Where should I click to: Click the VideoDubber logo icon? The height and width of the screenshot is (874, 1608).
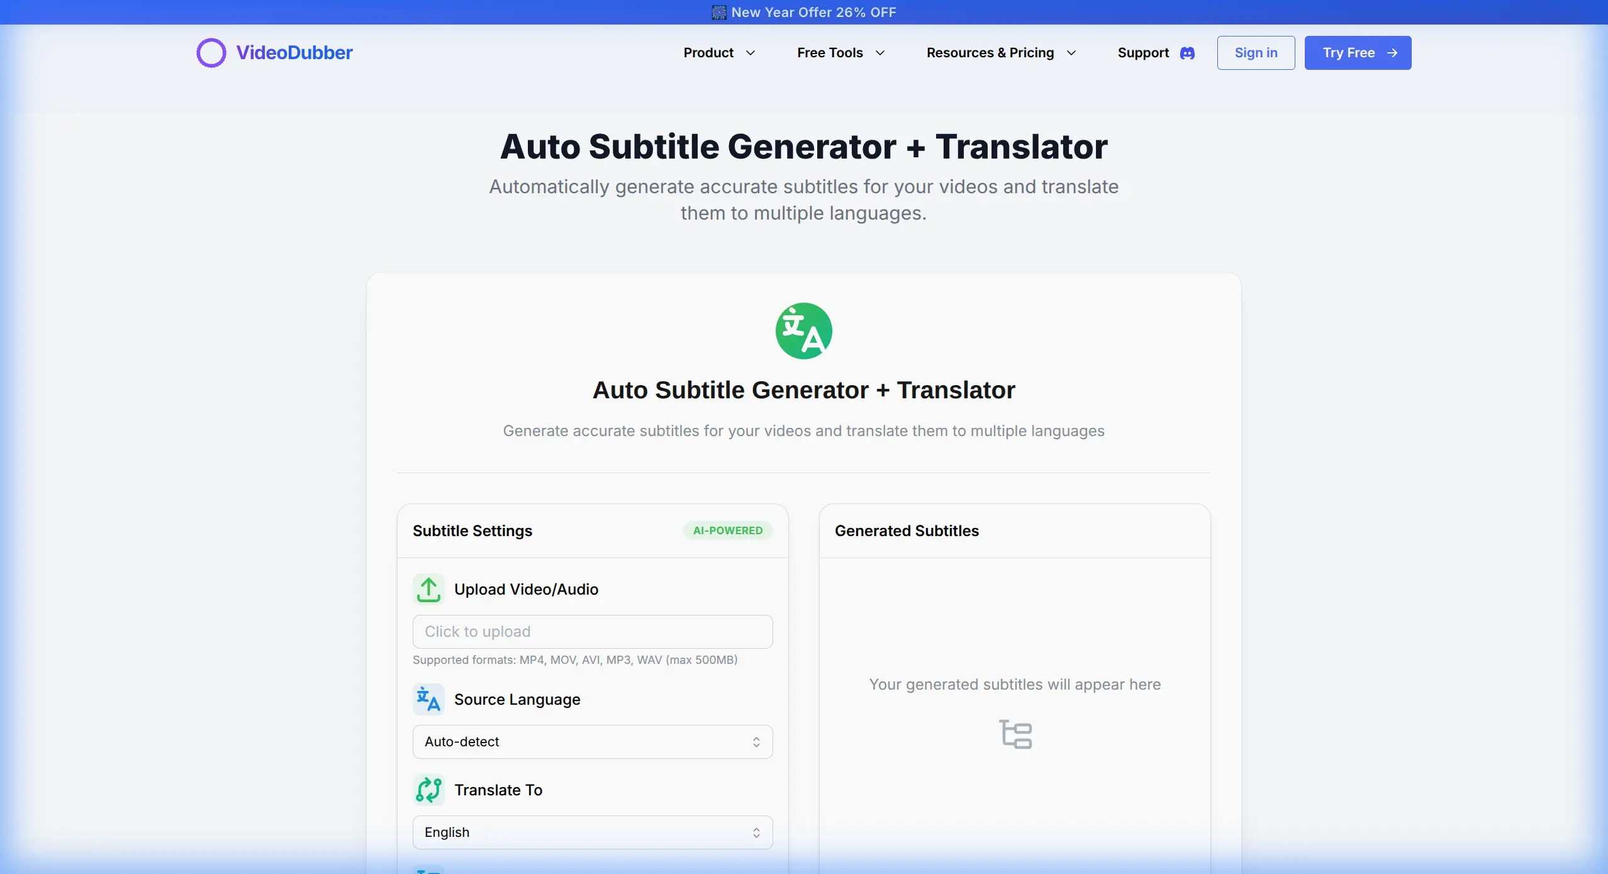click(210, 53)
